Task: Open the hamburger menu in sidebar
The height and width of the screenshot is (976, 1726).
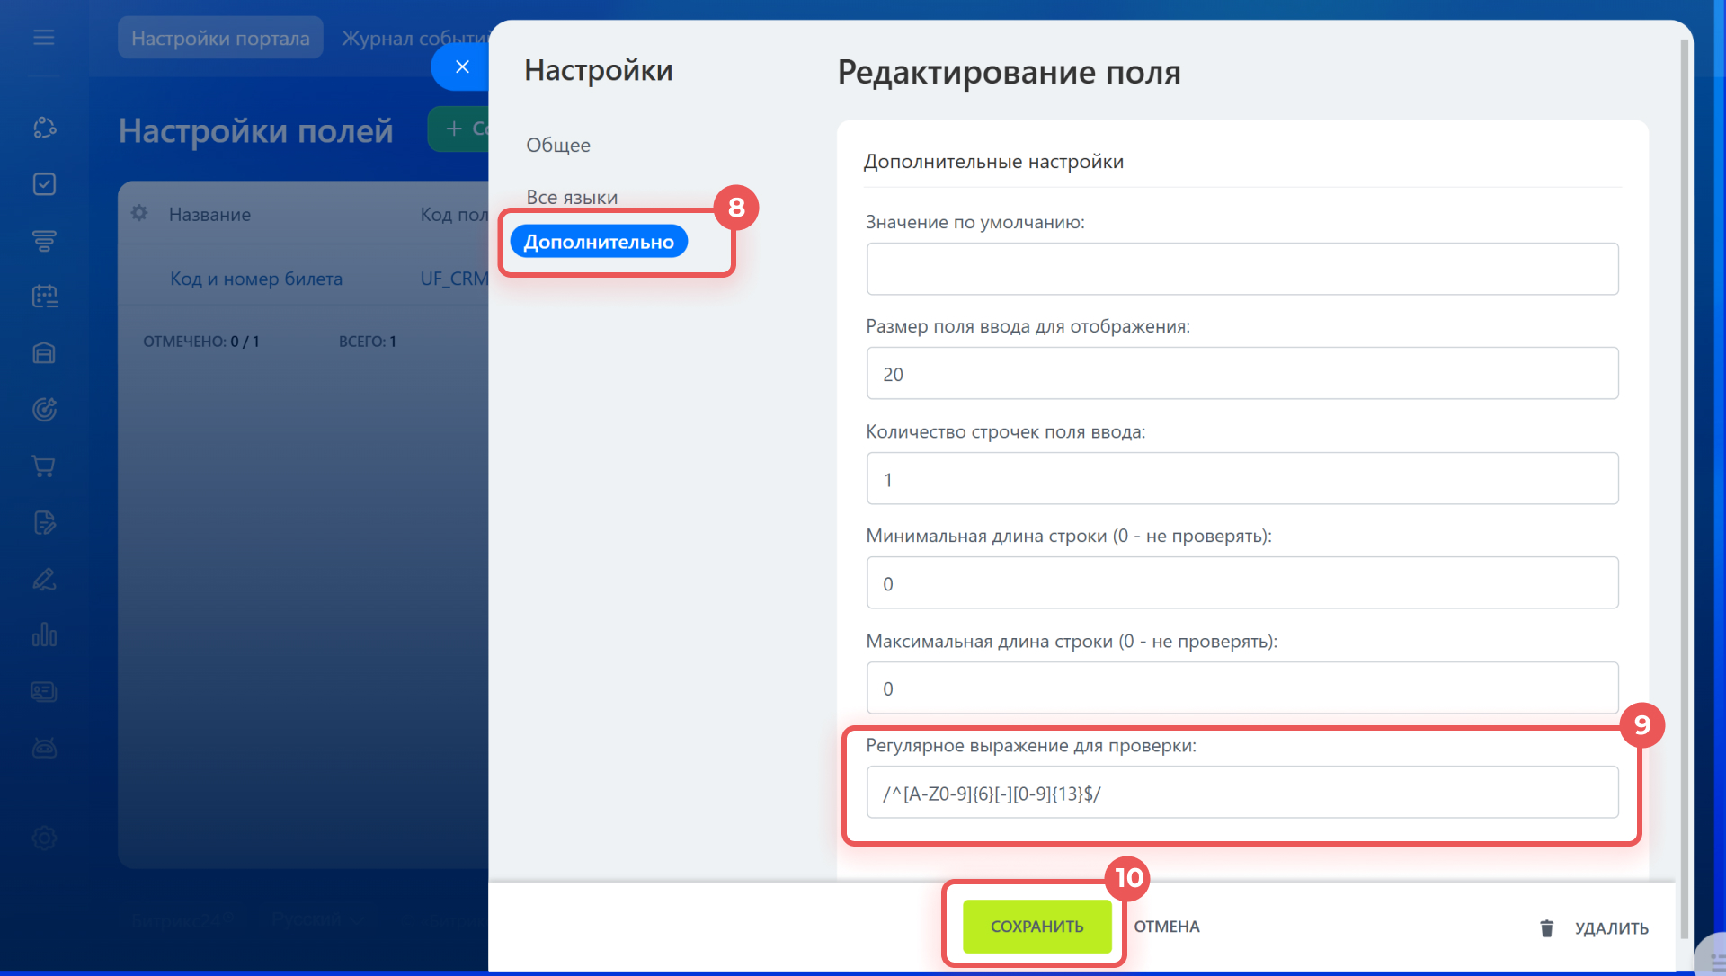Action: pyautogui.click(x=43, y=38)
